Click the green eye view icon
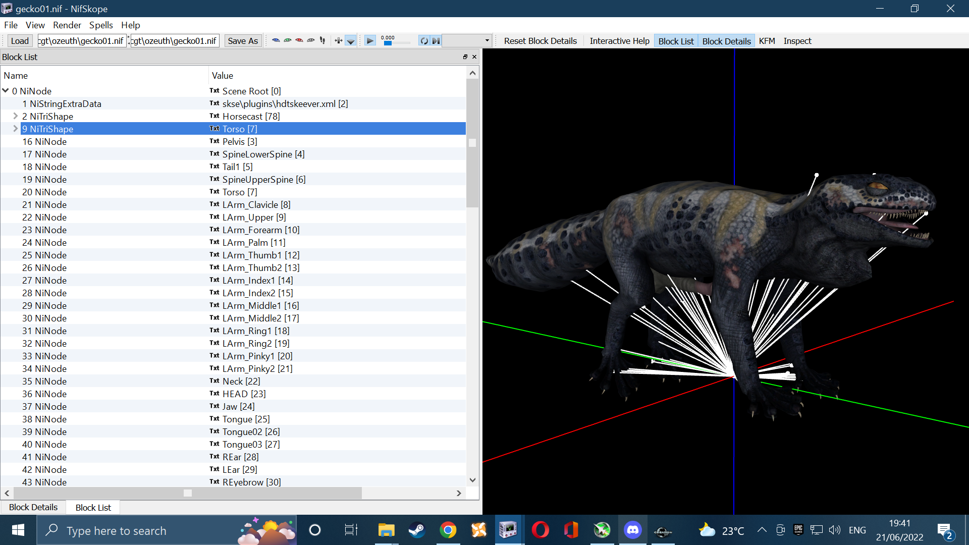 click(288, 41)
